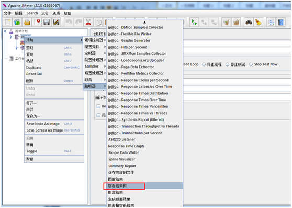Open the 编辑 menu
The height and width of the screenshot is (208, 292).
19,13
